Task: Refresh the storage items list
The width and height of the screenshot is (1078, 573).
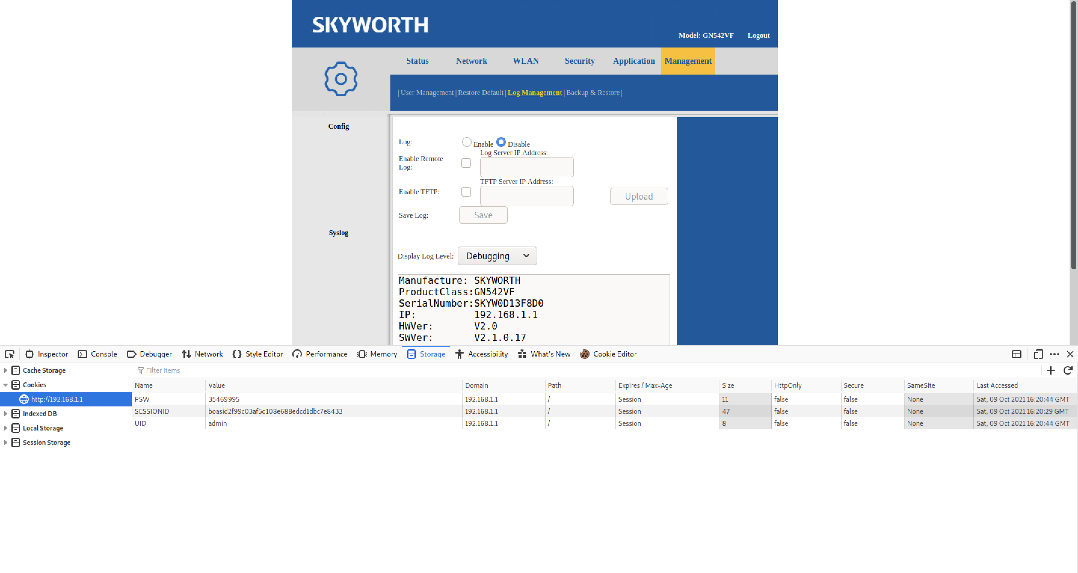Action: (x=1068, y=370)
